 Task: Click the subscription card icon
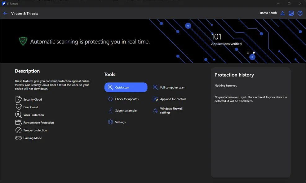[291, 13]
